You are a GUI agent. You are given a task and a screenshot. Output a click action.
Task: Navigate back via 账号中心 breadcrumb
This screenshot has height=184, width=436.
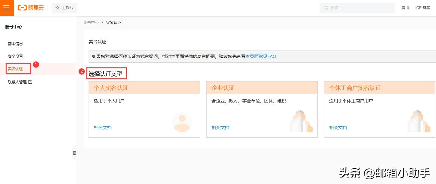click(90, 22)
